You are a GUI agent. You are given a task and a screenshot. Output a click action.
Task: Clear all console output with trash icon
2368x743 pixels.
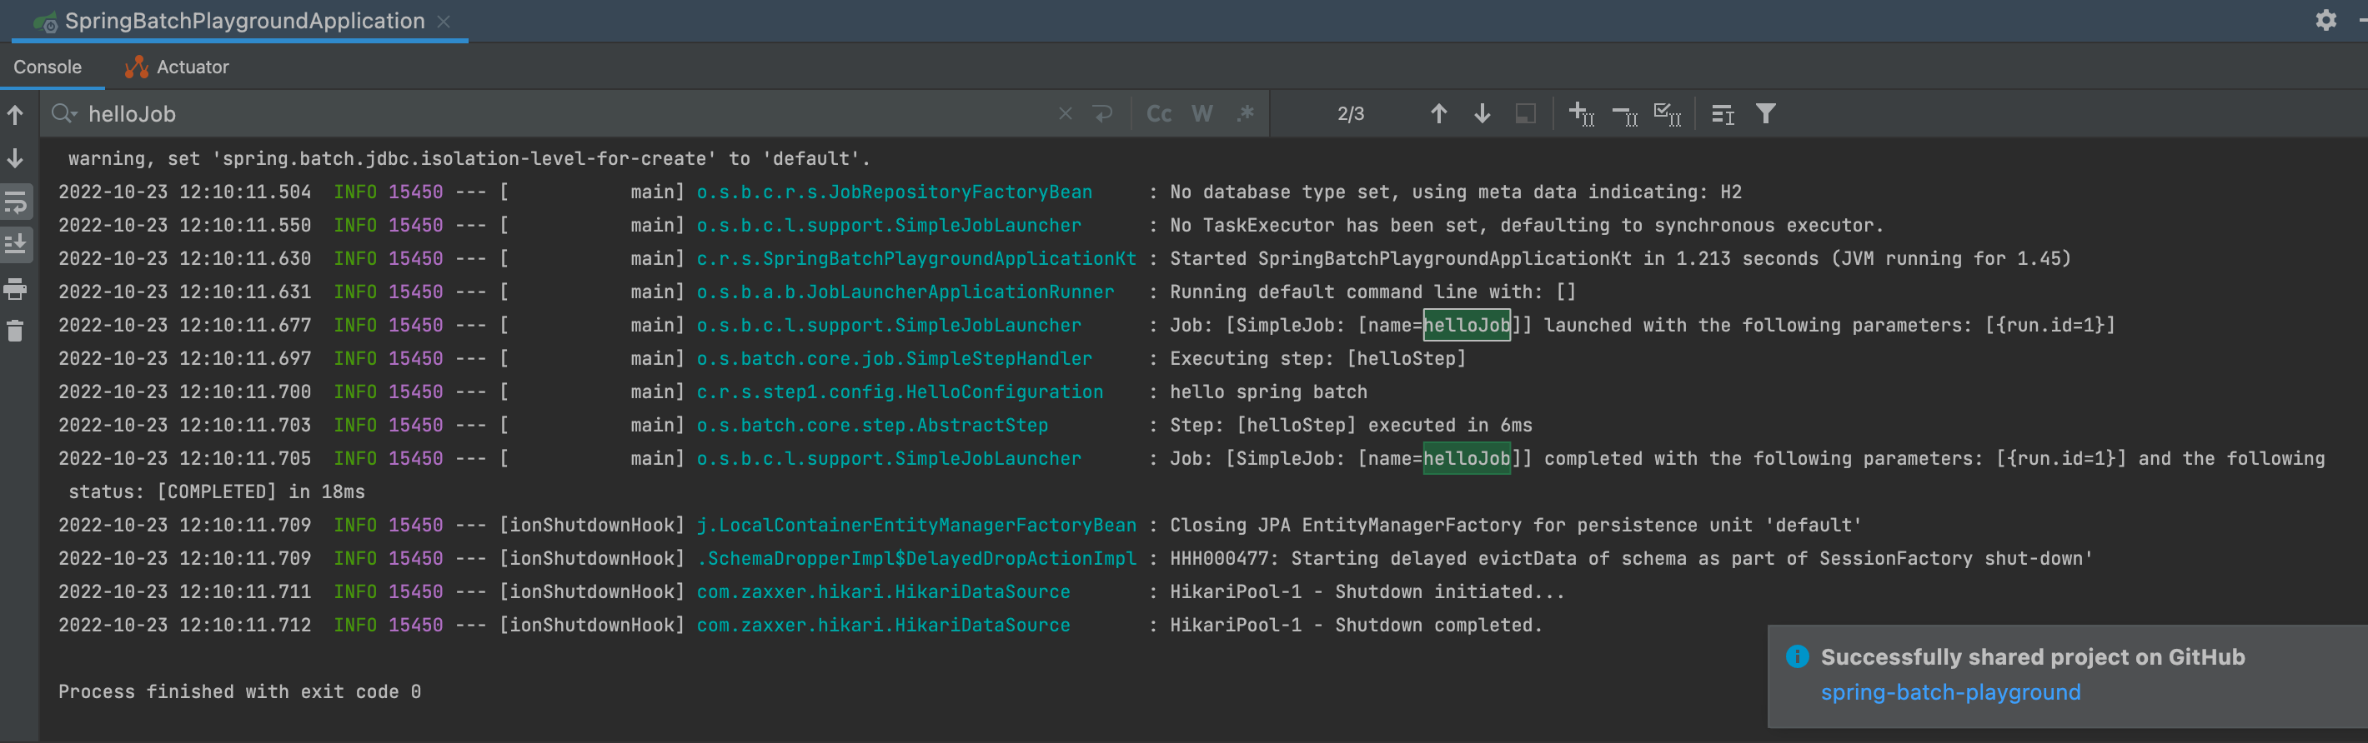(16, 331)
